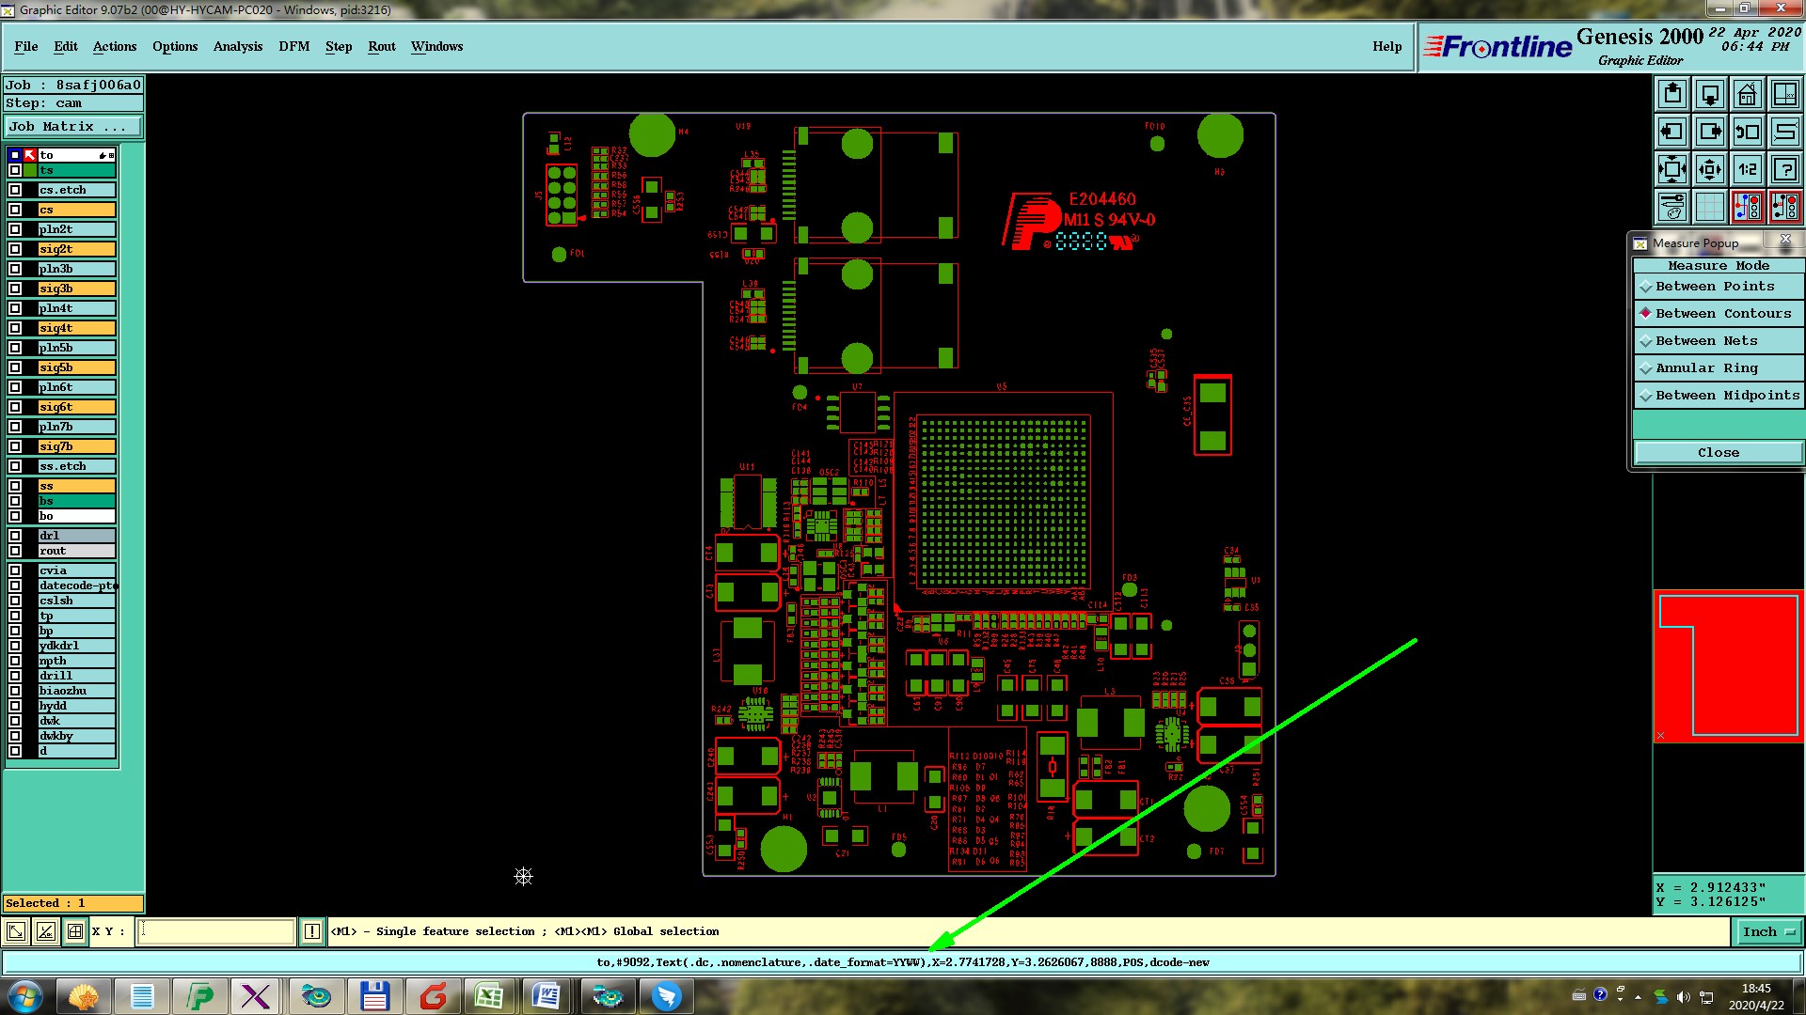Screen dimensions: 1806x1015
Task: Click the previous view undo icon
Action: click(1747, 132)
